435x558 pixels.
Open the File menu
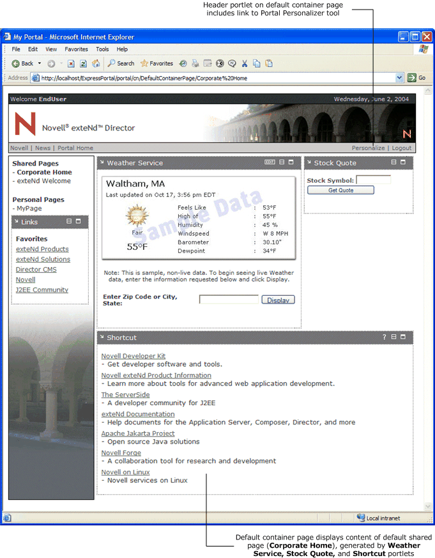pyautogui.click(x=16, y=49)
